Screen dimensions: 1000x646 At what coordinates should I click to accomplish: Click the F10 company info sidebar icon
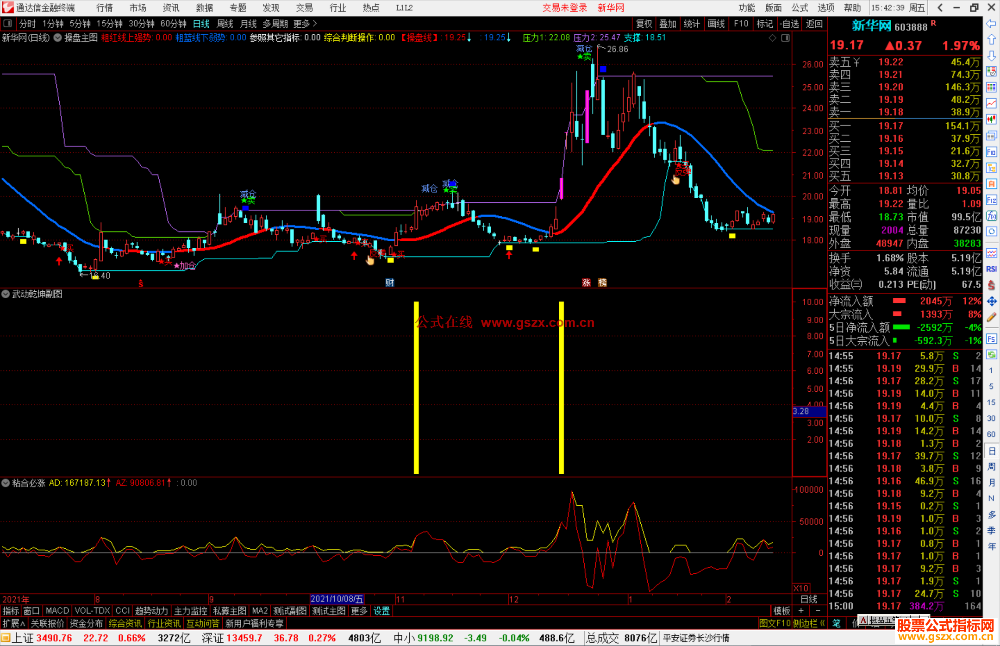[x=991, y=152]
